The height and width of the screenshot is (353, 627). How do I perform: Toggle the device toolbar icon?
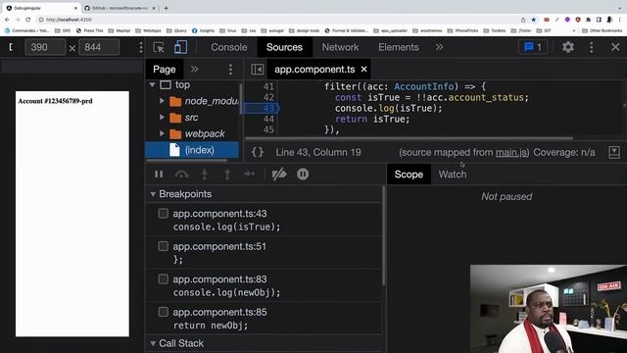pyautogui.click(x=180, y=47)
